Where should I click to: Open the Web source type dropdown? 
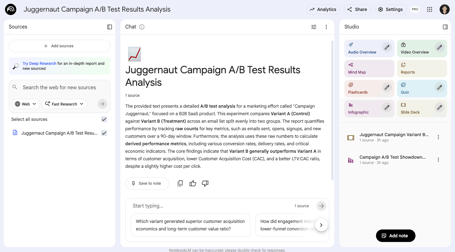[26, 104]
